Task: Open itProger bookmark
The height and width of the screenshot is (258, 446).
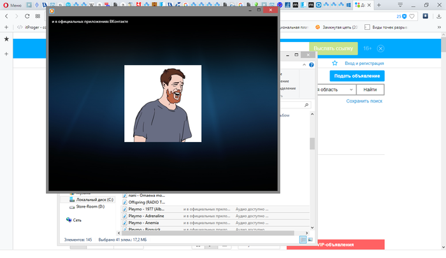Action: [x=32, y=27]
